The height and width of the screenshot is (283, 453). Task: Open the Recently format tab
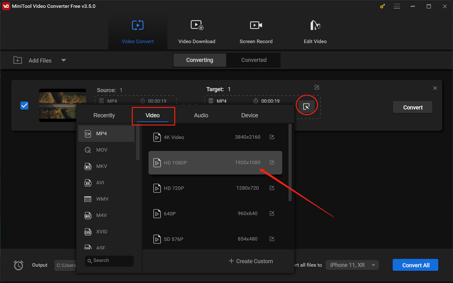point(104,115)
